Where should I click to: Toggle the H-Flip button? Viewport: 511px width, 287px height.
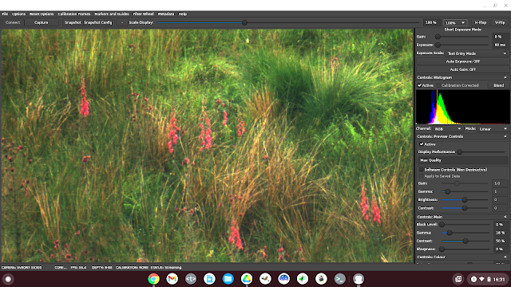pos(480,22)
